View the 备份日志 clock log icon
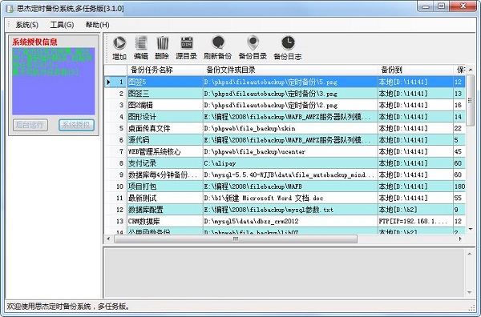Image resolution: width=481 pixels, height=317 pixels. click(288, 43)
